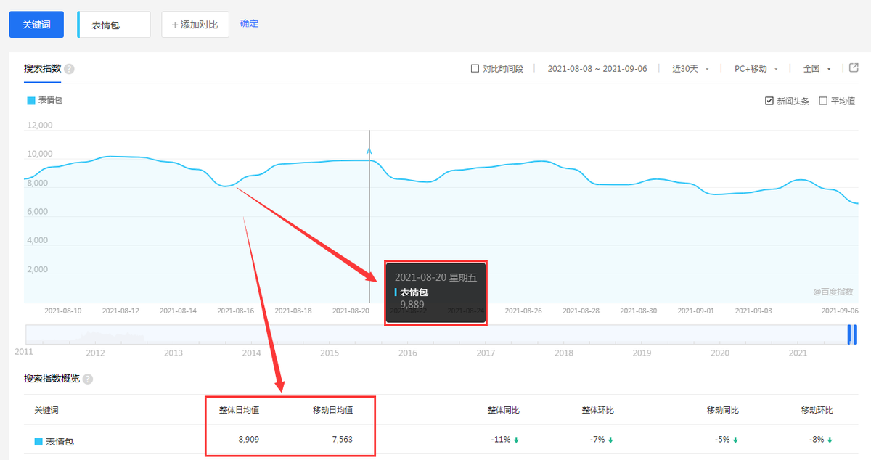Select the 搜索指数 tab
The image size is (871, 460).
(40, 67)
